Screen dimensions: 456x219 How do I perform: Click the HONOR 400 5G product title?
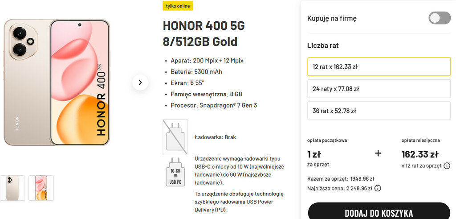pyautogui.click(x=204, y=34)
